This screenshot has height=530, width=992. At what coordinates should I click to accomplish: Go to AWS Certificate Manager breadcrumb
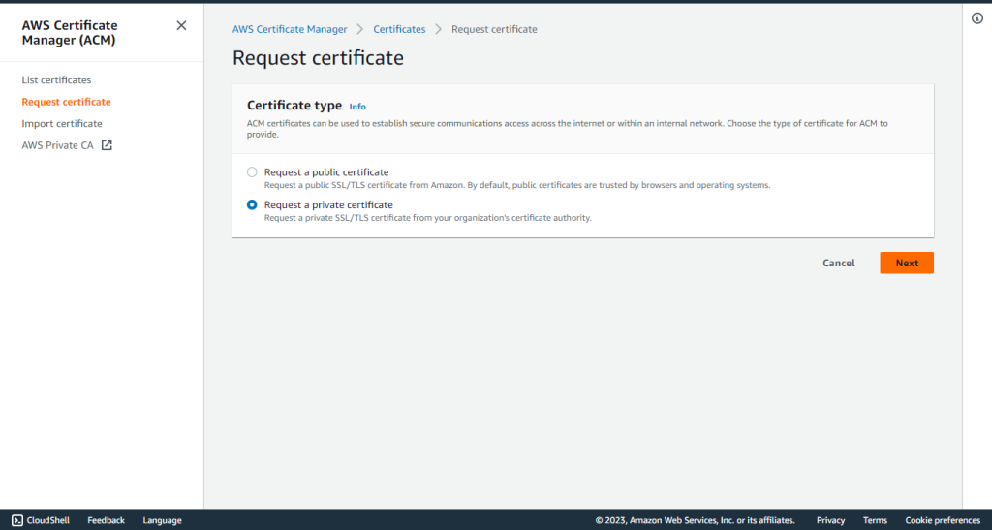(290, 29)
